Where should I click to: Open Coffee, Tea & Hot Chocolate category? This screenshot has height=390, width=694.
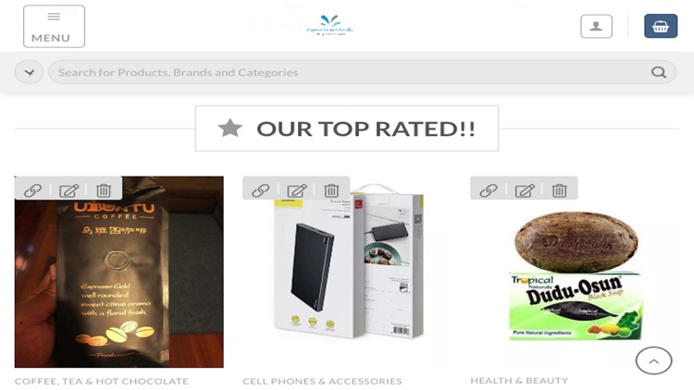[x=102, y=381]
